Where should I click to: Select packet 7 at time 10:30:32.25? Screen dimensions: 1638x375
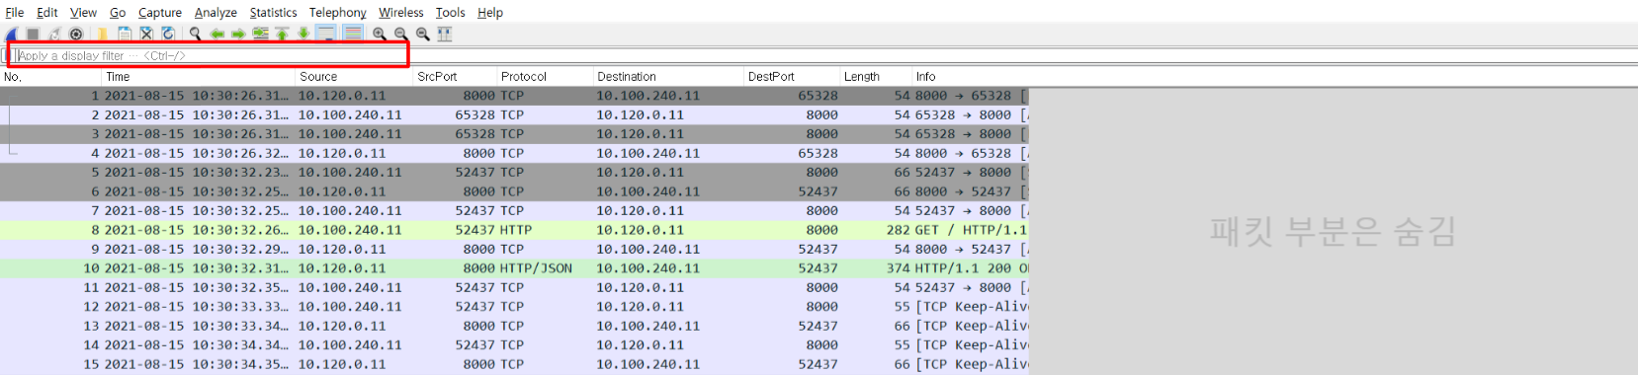click(514, 210)
